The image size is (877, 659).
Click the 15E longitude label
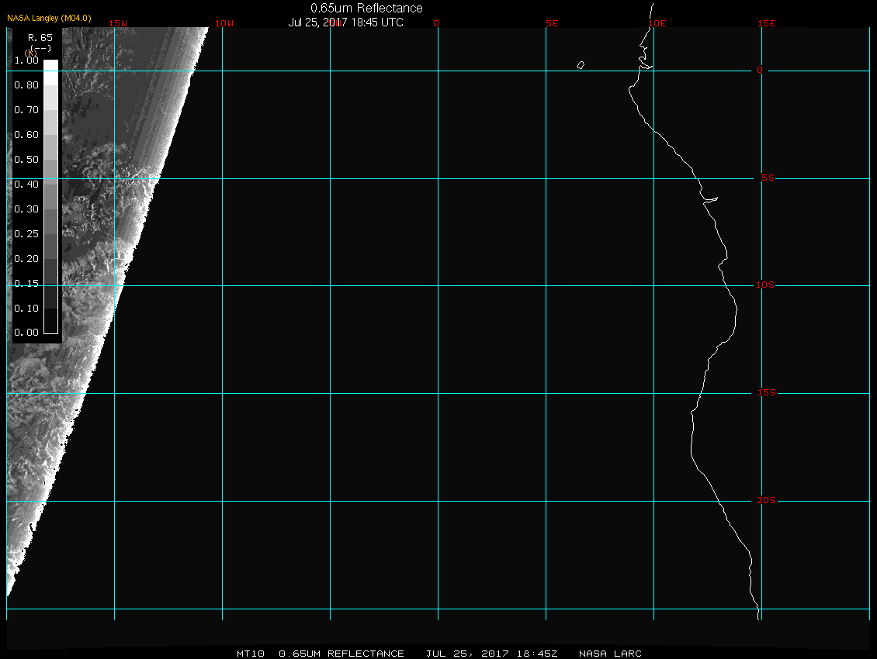click(767, 23)
